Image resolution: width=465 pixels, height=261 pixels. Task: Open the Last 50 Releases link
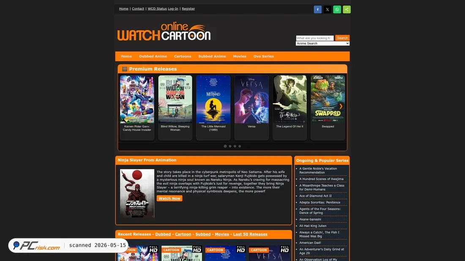coord(250,234)
